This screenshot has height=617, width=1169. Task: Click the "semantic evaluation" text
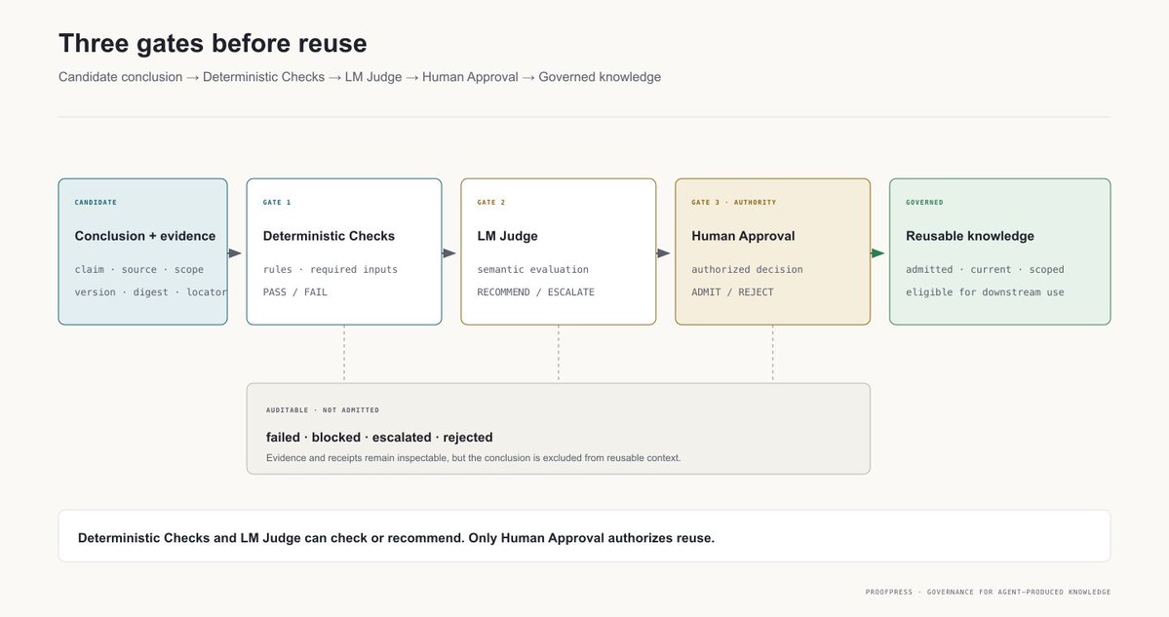533,270
